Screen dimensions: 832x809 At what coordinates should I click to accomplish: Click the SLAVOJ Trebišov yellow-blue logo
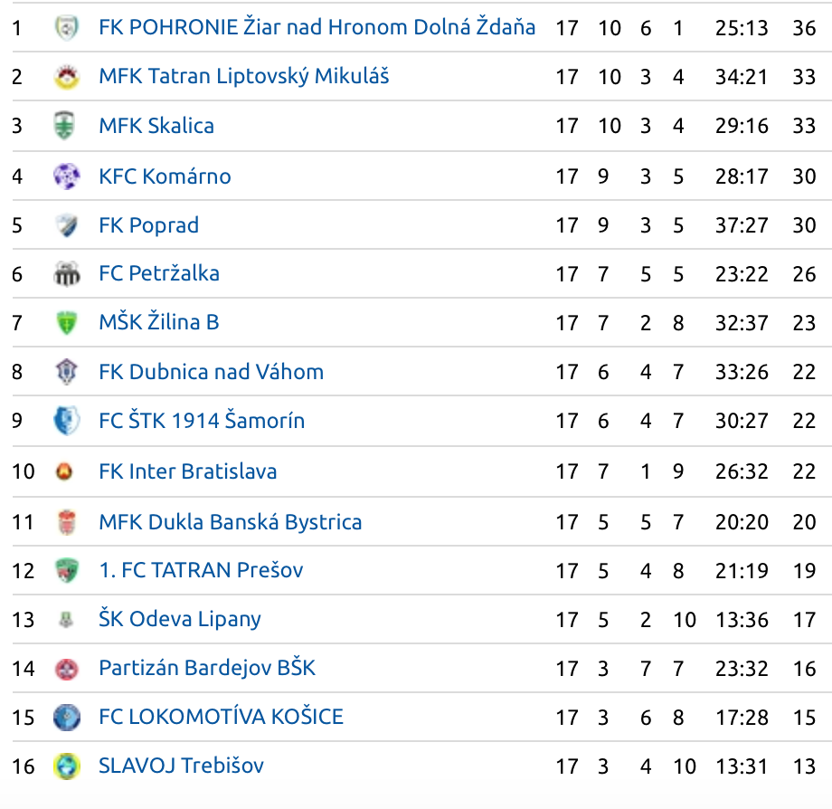[x=67, y=766]
